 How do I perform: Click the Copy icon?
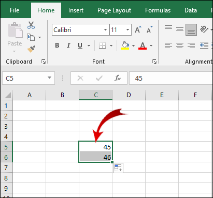tap(31, 37)
